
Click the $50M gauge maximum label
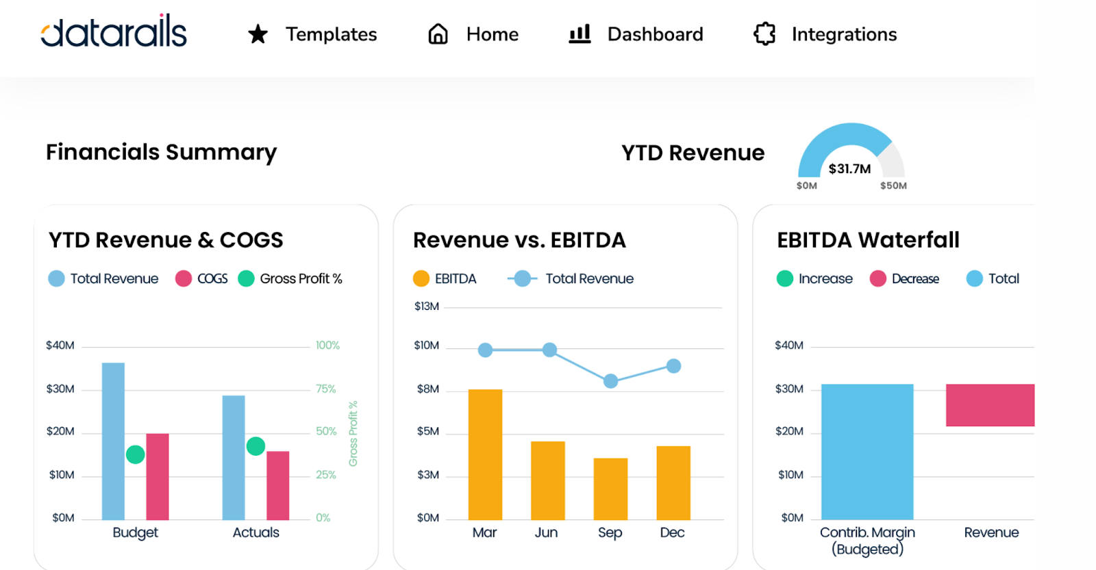click(x=893, y=185)
